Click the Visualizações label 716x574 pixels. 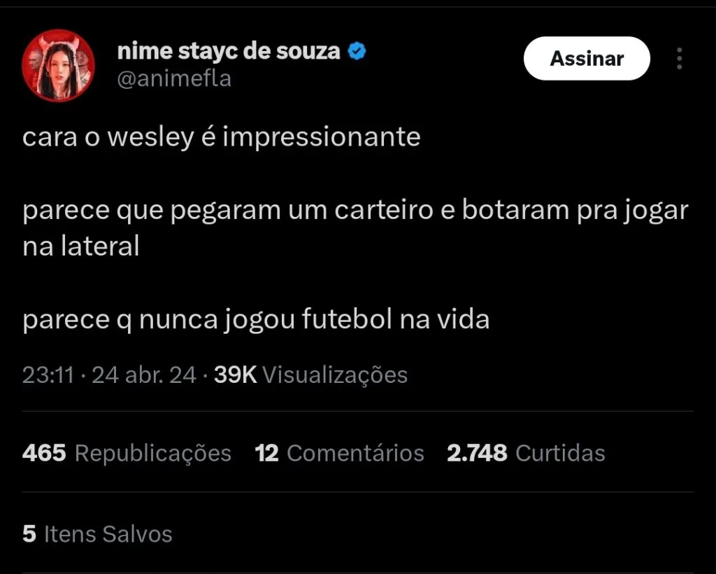pyautogui.click(x=335, y=375)
